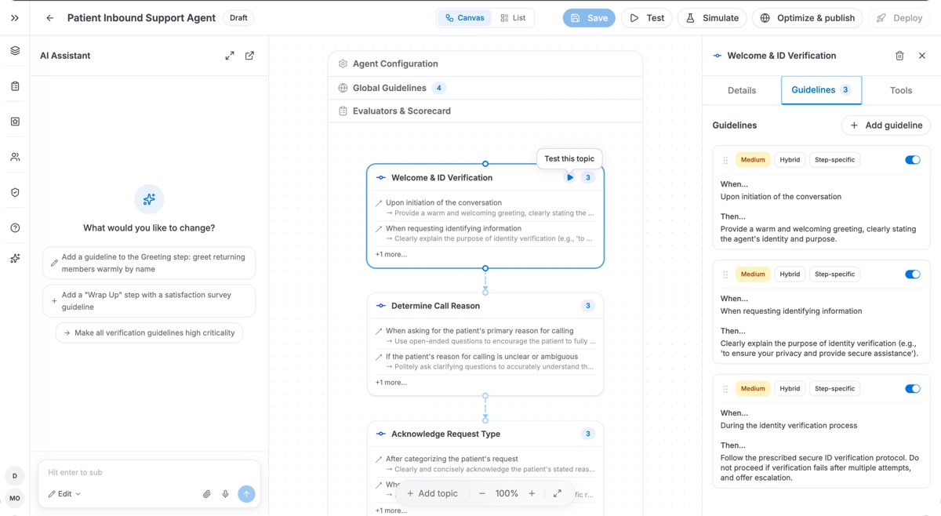Click the count badge 3 on Determine Call Reason

tap(587, 306)
